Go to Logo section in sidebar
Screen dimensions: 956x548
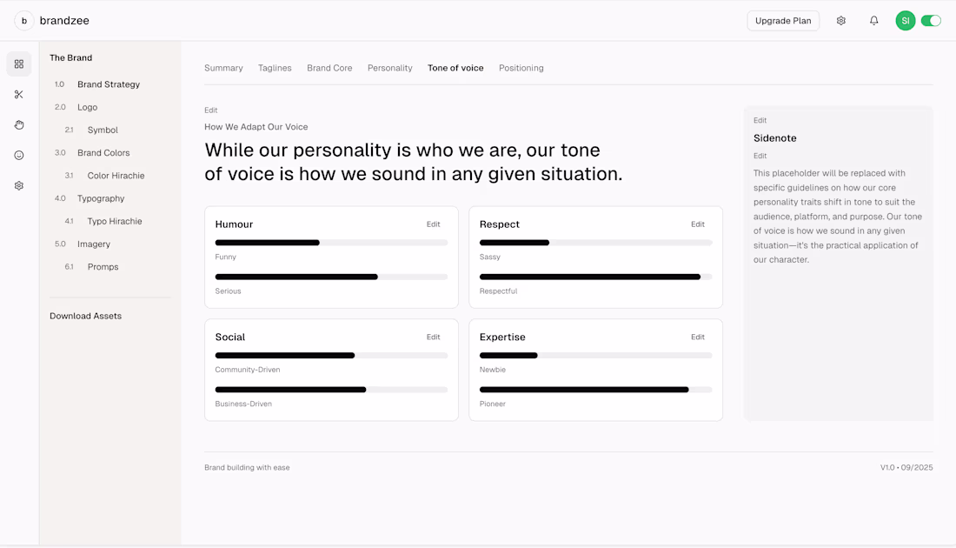coord(87,108)
